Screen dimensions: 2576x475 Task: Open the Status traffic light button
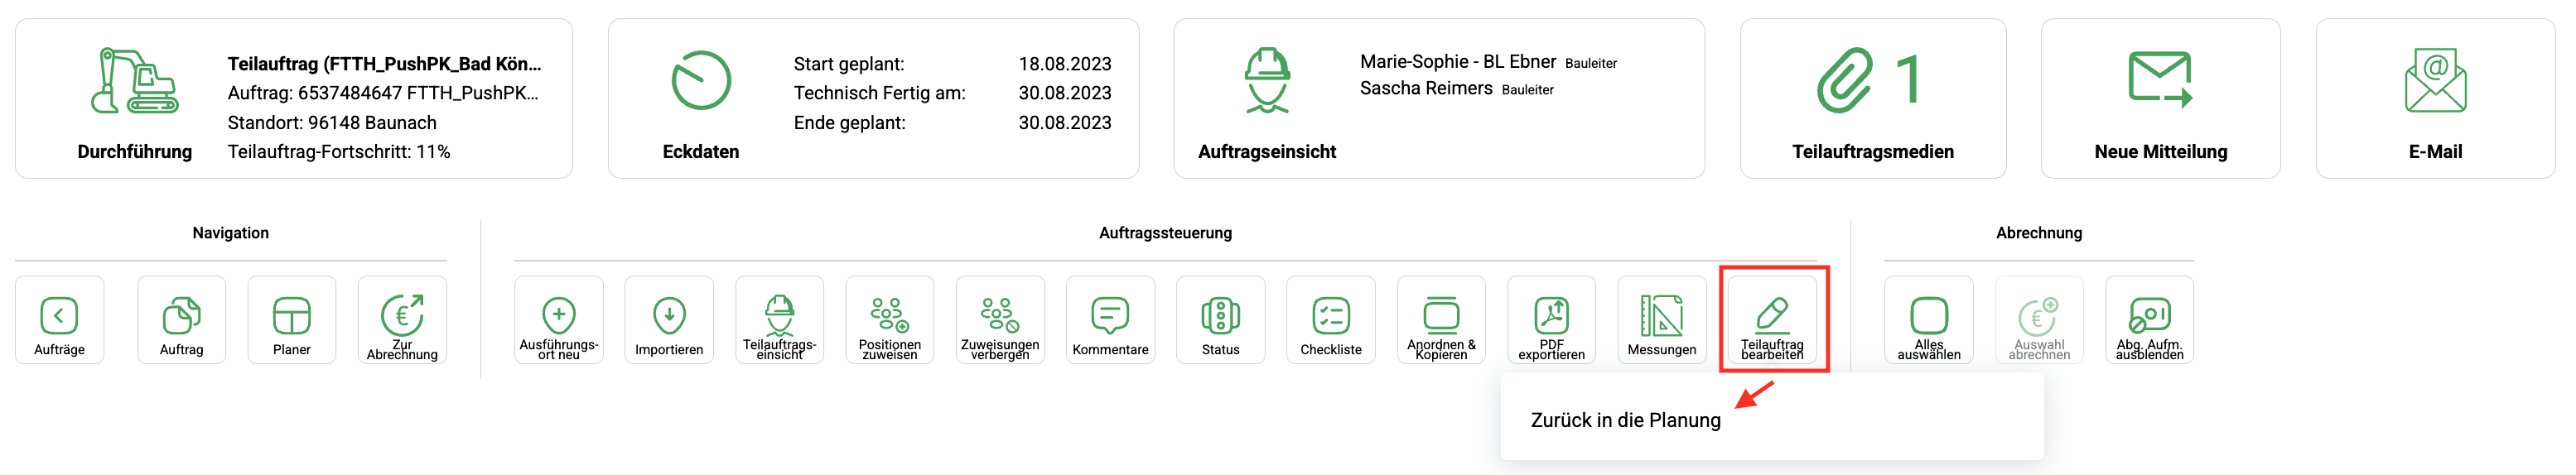(1220, 317)
